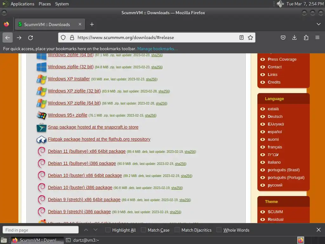Select the Residual theme
The width and height of the screenshot is (325, 244).
(275, 219)
